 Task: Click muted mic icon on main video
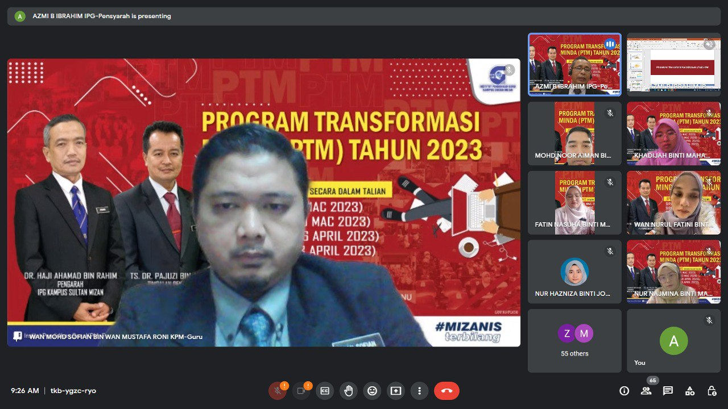(x=508, y=70)
